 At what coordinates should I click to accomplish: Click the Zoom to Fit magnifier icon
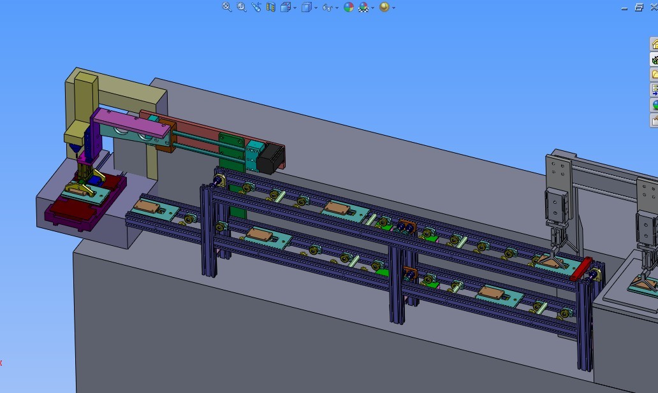226,7
